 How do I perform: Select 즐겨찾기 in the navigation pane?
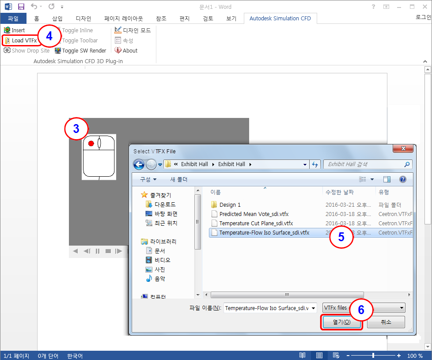coord(156,195)
